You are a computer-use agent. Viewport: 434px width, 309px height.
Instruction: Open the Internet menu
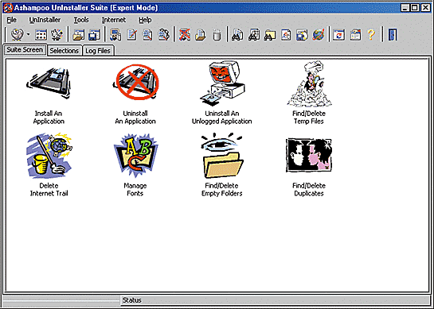[x=114, y=20]
